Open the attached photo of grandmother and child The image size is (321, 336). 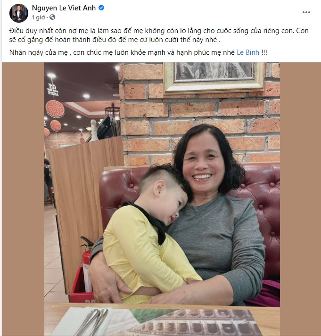(x=162, y=199)
